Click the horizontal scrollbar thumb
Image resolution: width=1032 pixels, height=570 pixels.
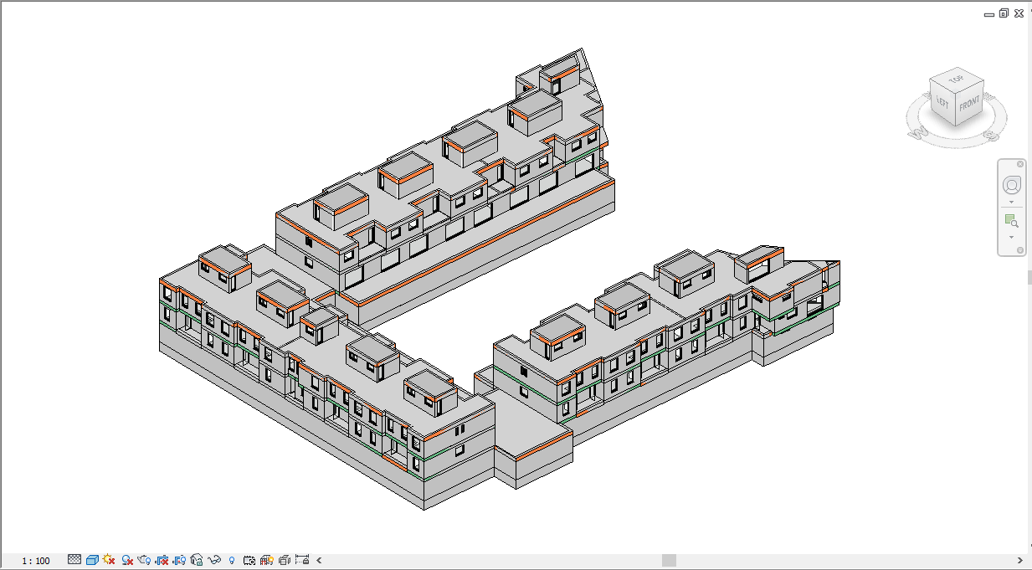pos(668,560)
